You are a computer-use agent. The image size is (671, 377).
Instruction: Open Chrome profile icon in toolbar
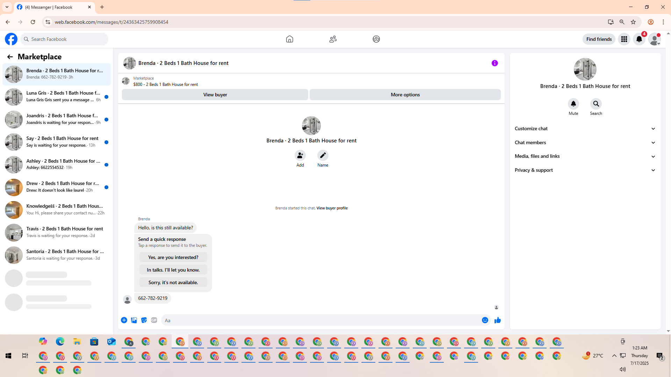[x=651, y=22]
